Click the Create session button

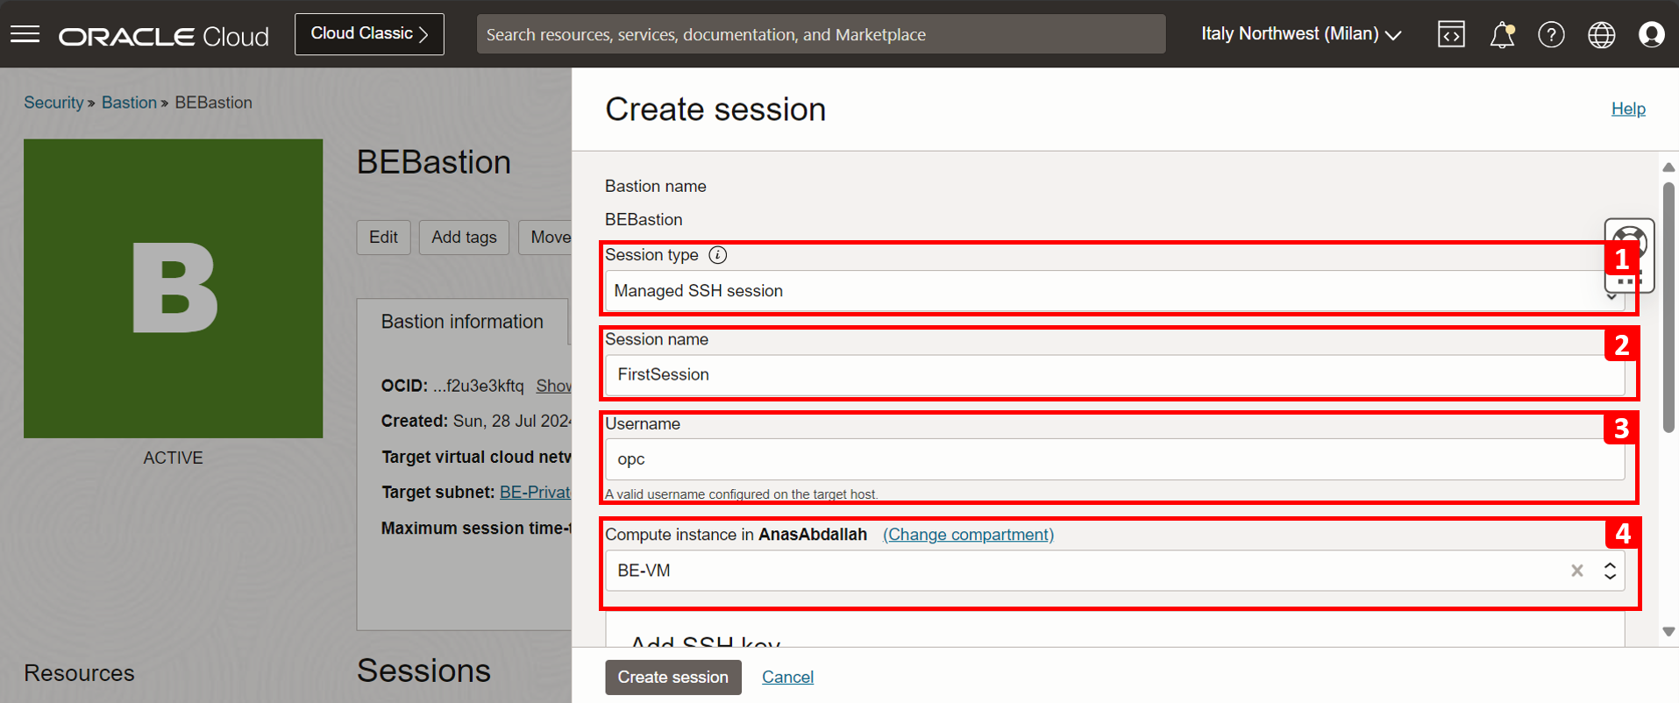coord(673,677)
